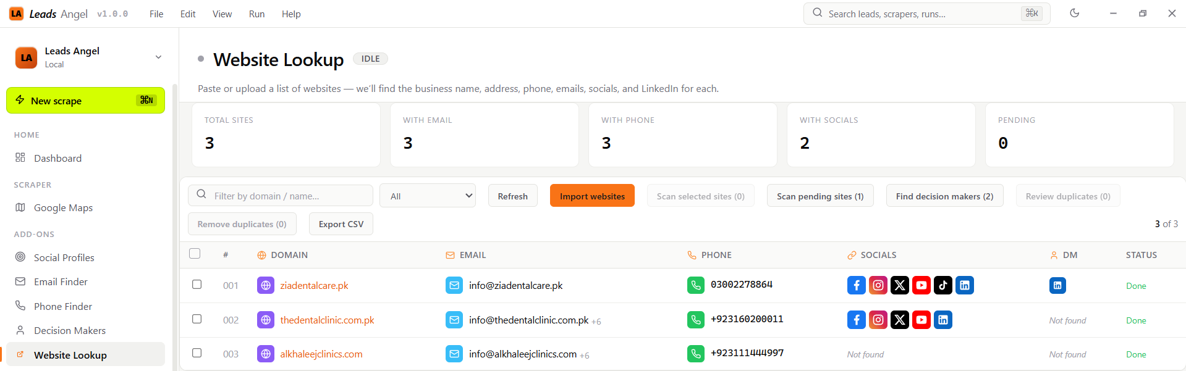Open the Edit menu

tap(188, 14)
